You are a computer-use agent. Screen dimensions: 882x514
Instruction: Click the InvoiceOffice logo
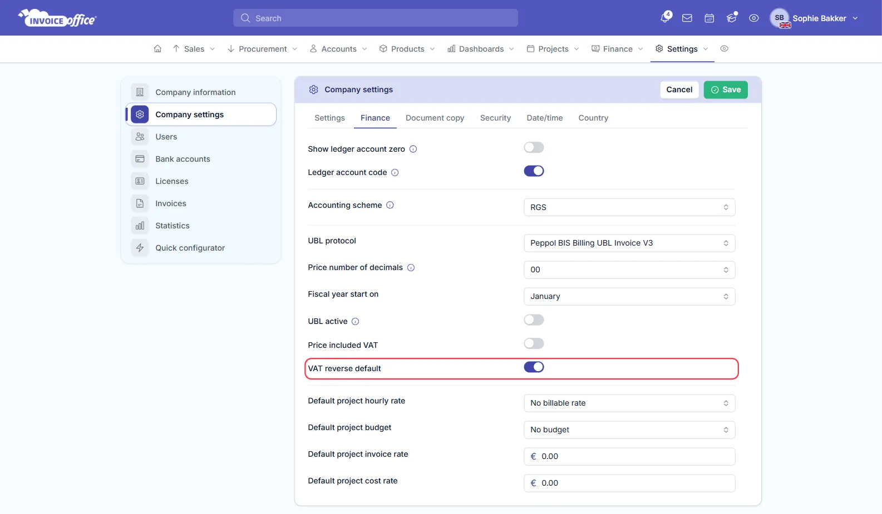click(x=57, y=18)
